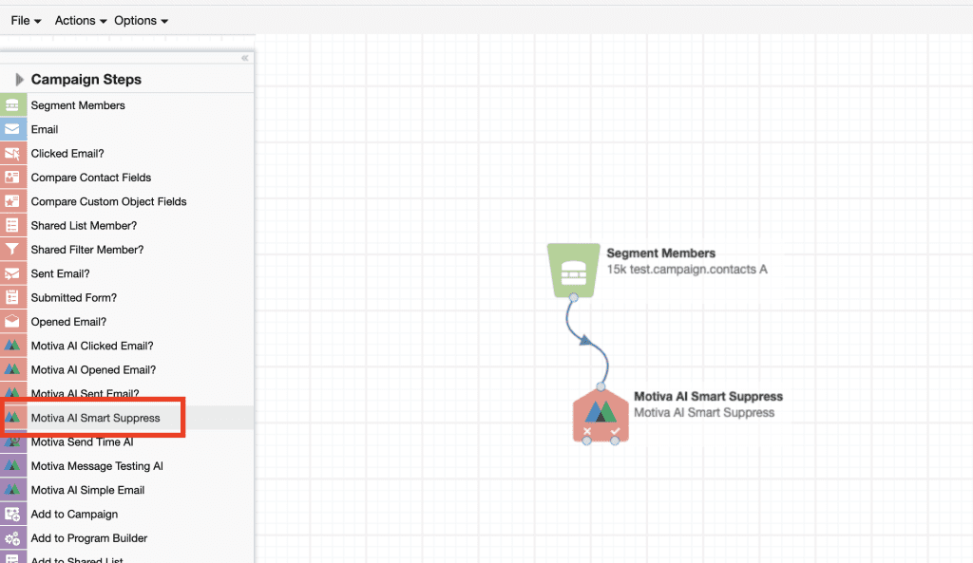Collapse the Campaign Steps section triangle
The image size is (973, 563).
pos(19,80)
